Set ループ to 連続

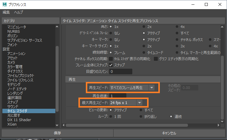pyautogui.click(x=171, y=116)
